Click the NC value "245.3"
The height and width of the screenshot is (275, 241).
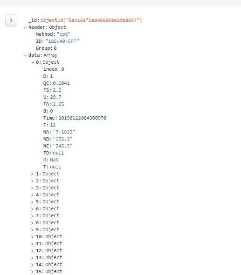click(63, 146)
